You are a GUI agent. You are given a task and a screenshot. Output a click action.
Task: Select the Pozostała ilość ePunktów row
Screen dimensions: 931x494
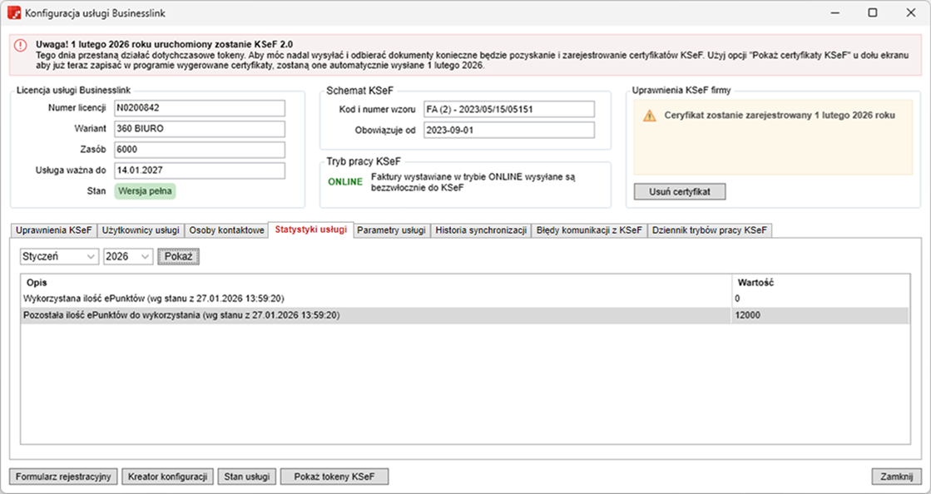point(374,315)
